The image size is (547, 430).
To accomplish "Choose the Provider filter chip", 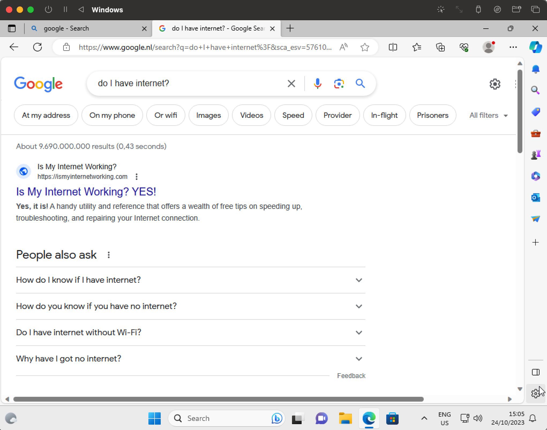I will click(x=338, y=115).
